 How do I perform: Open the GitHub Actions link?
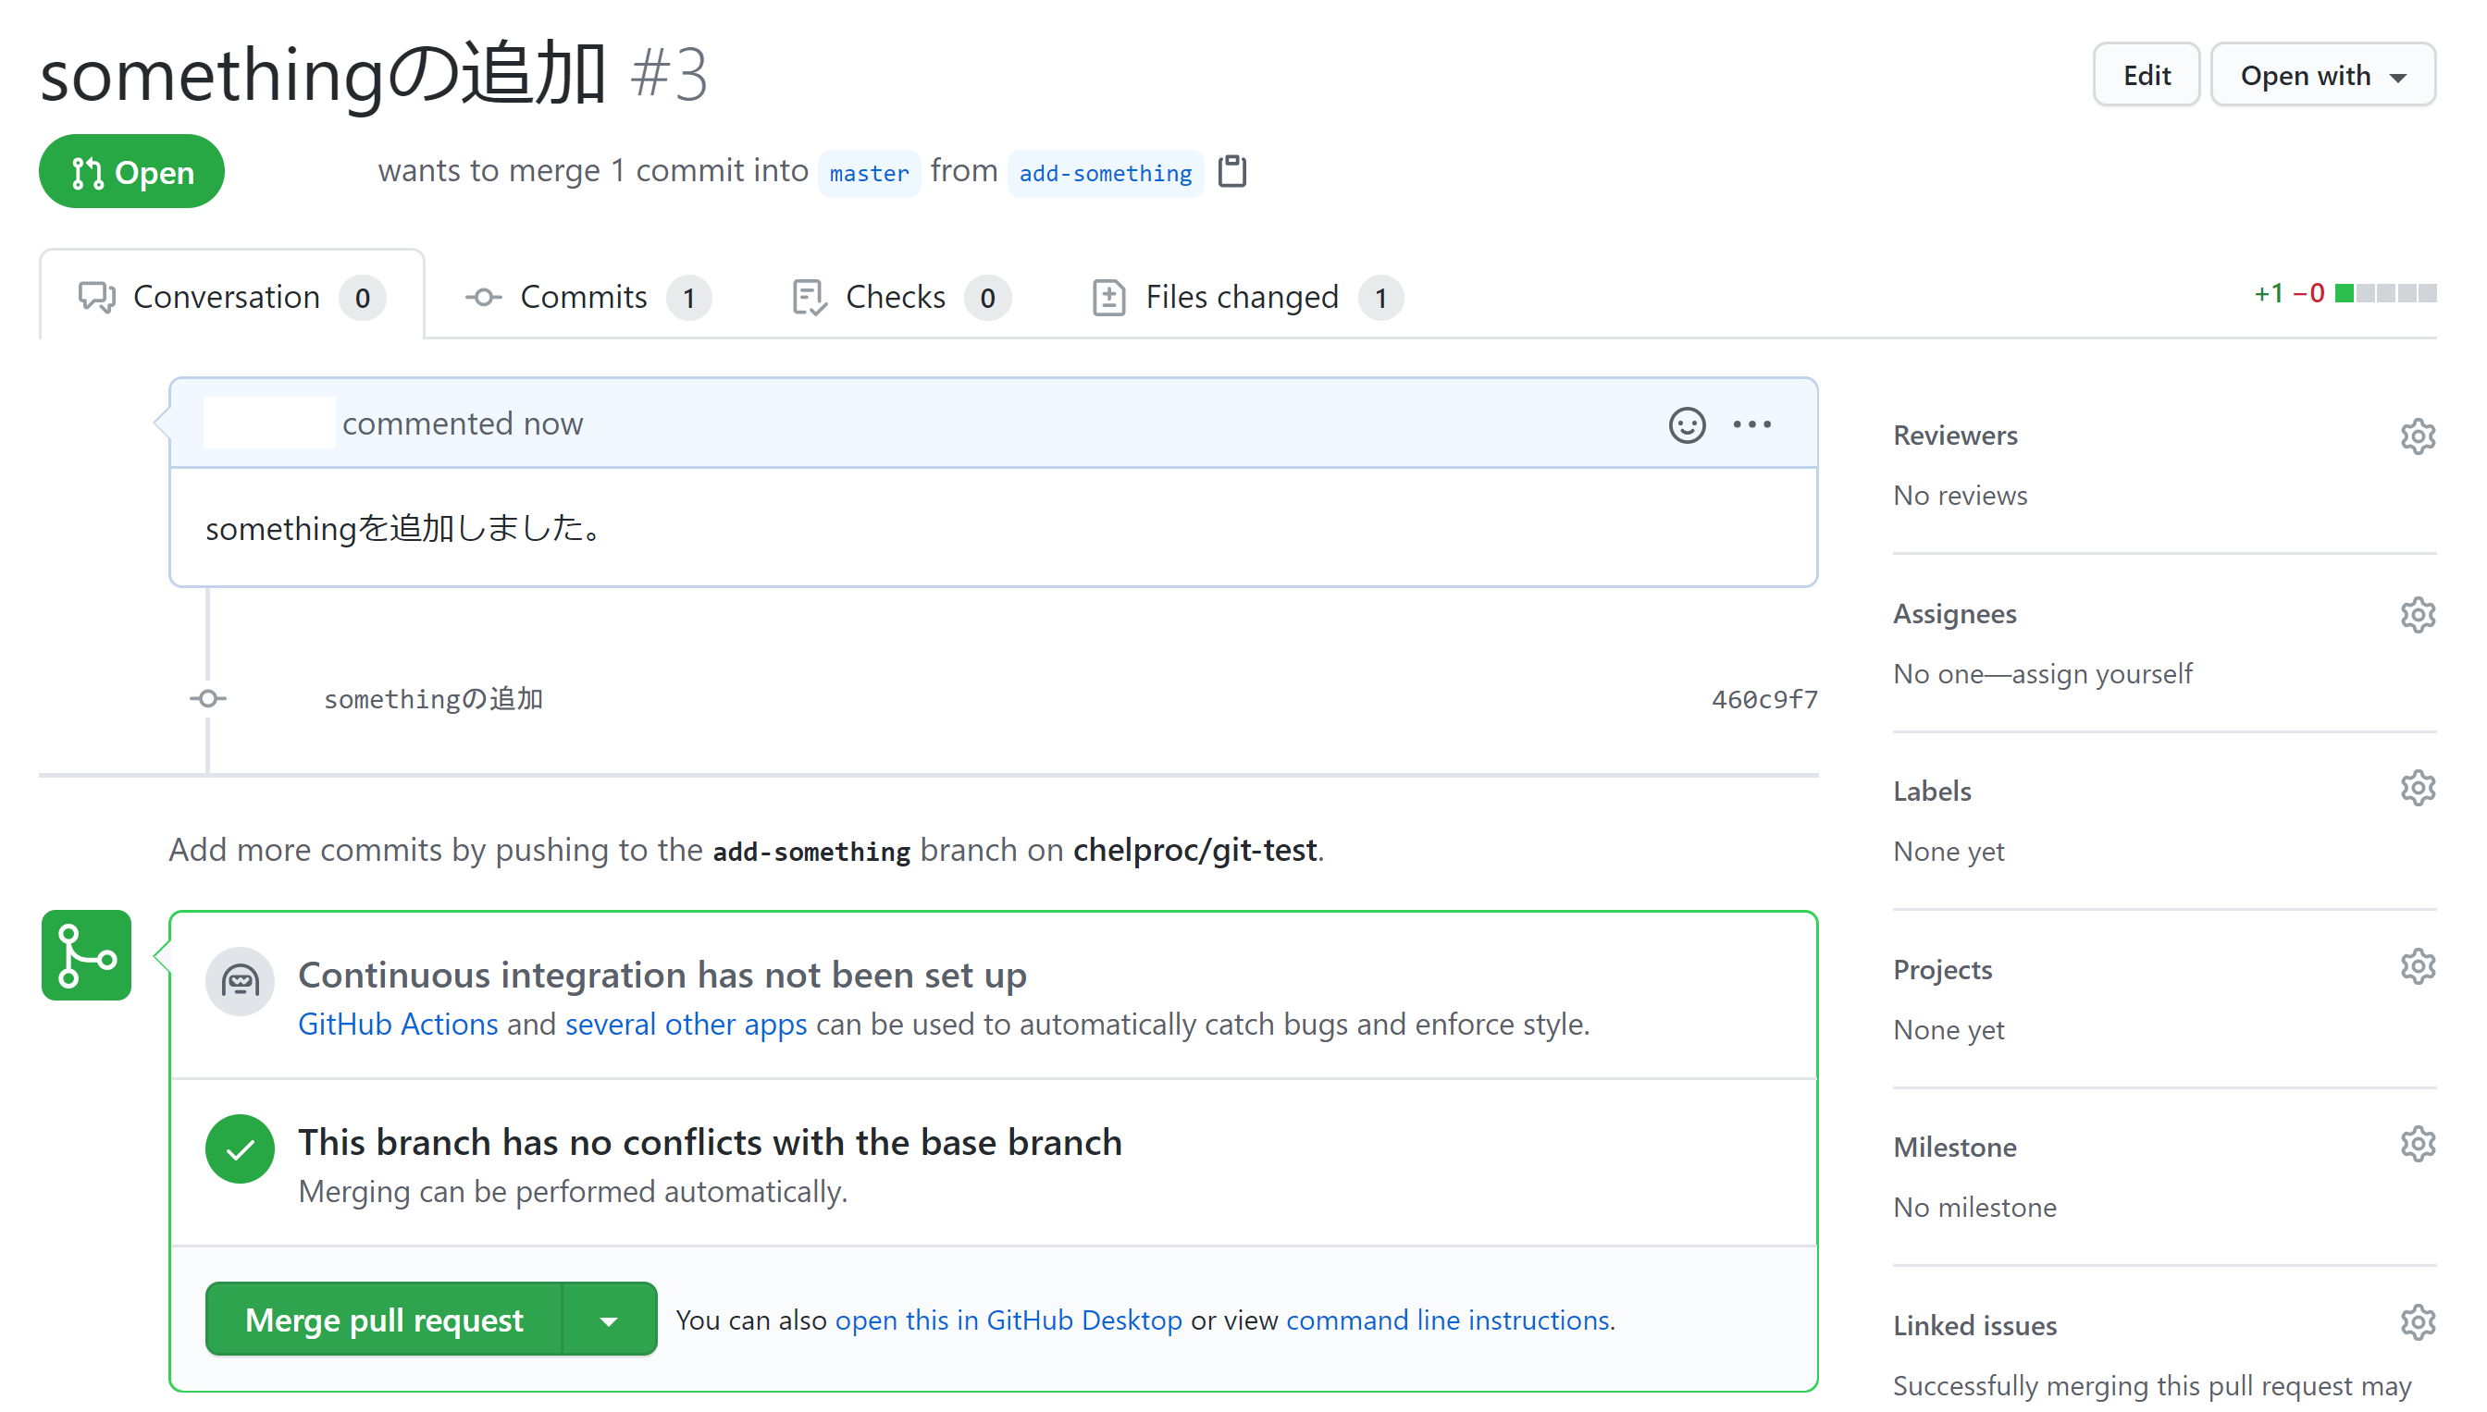[x=397, y=1024]
